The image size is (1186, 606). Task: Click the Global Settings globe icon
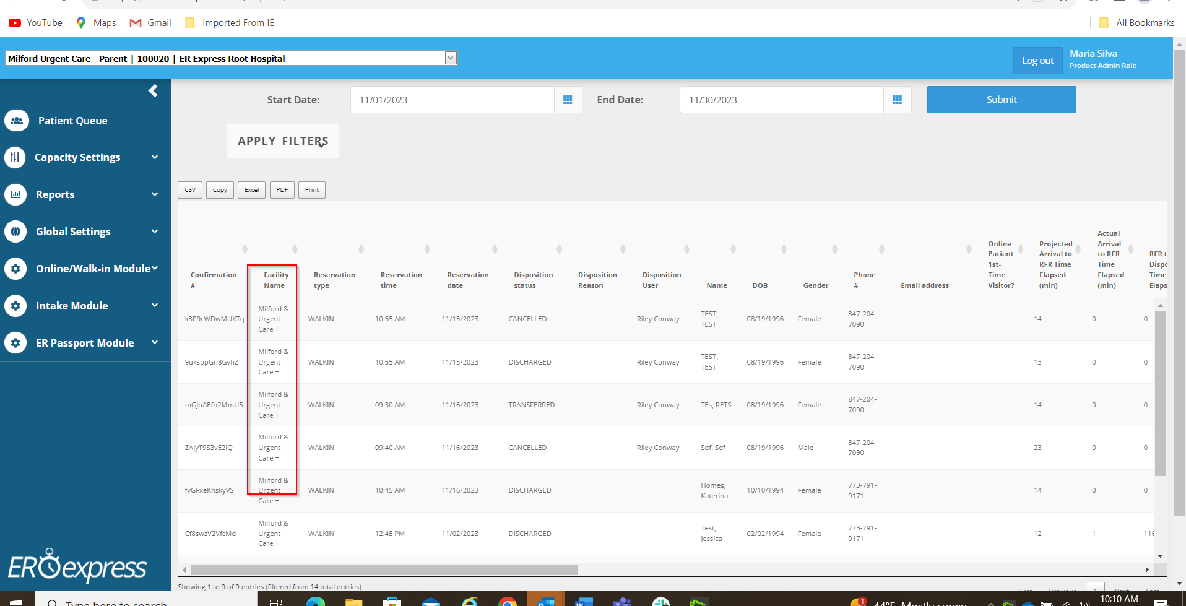pos(15,232)
